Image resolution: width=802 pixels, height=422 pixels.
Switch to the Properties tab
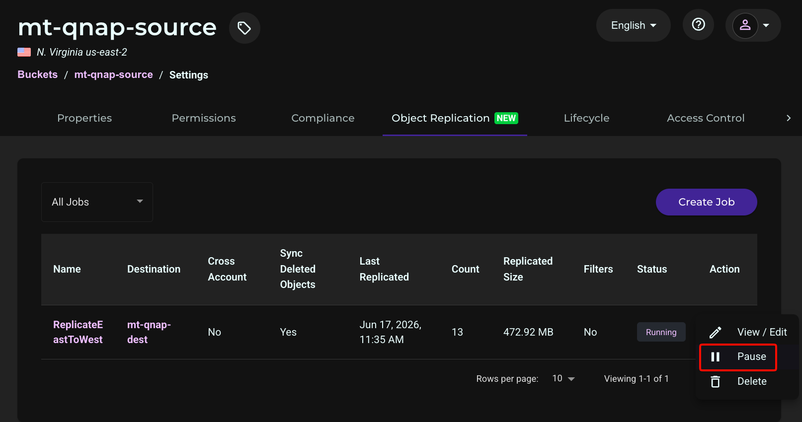(84, 118)
